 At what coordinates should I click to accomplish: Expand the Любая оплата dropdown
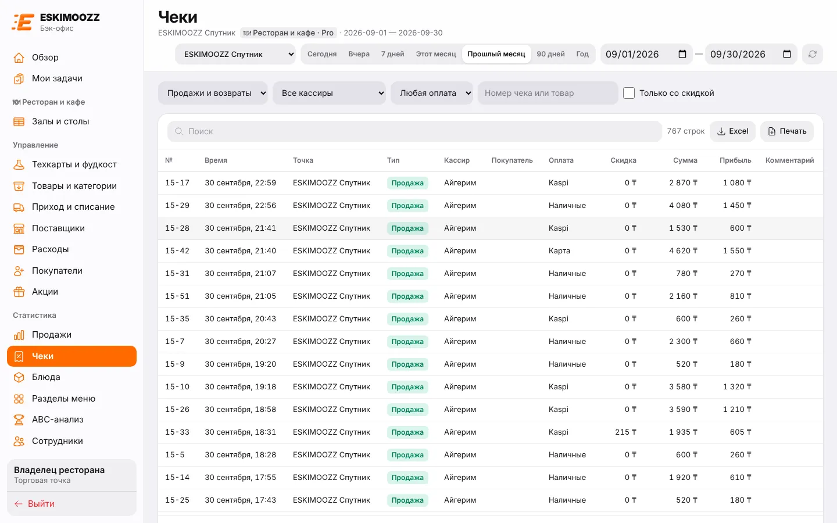(x=432, y=93)
